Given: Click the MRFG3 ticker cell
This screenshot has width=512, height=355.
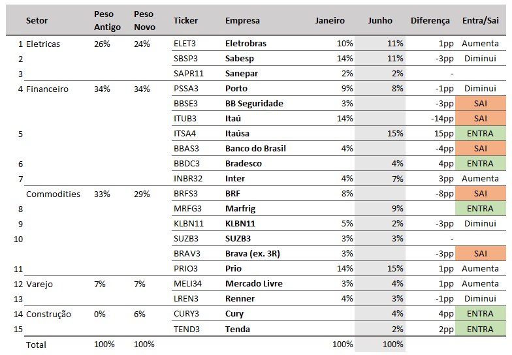Looking at the screenshot, I should (x=187, y=209).
